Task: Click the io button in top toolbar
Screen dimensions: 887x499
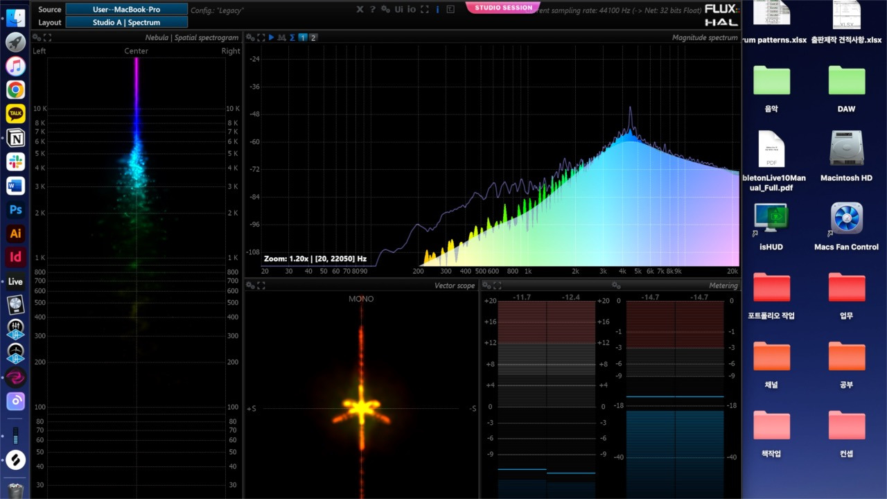Action: (x=412, y=9)
